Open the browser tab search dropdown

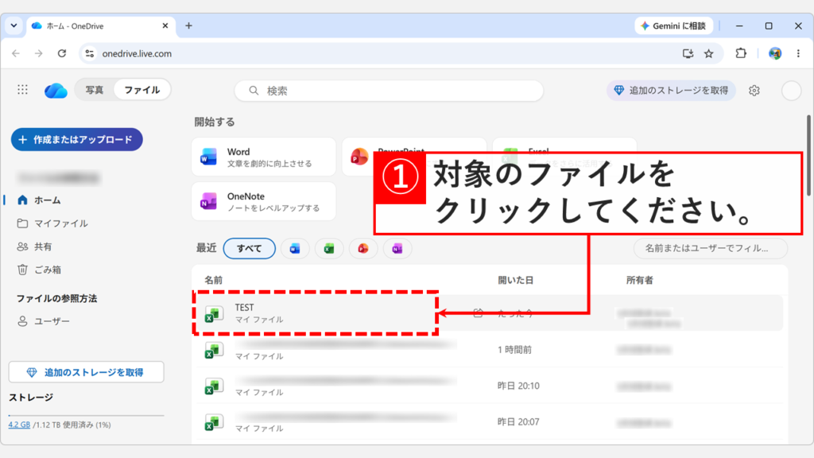click(14, 25)
